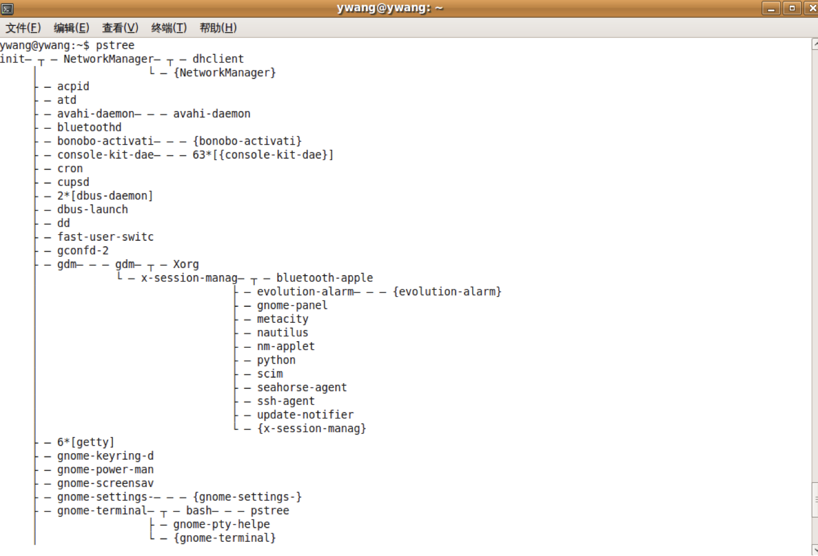Open the 查看(V) menu
This screenshot has height=556, width=818.
pyautogui.click(x=120, y=28)
